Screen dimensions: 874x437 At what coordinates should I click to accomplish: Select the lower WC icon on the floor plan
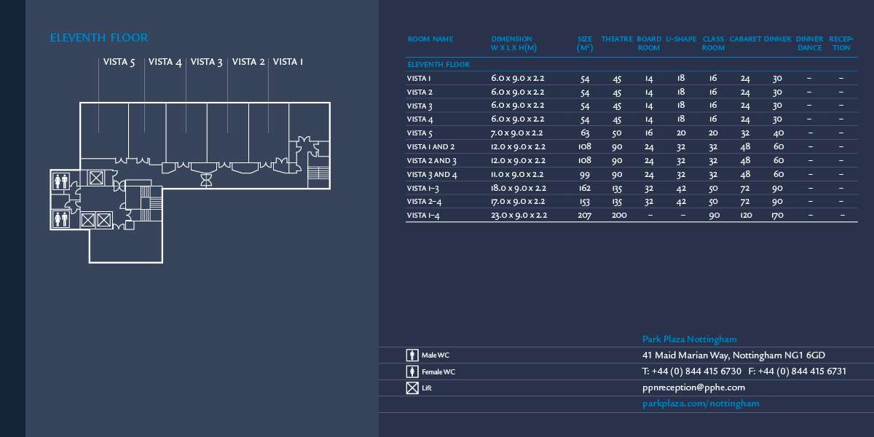click(x=60, y=219)
